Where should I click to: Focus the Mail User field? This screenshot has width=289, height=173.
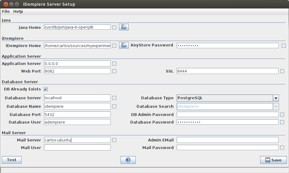[x=77, y=148]
